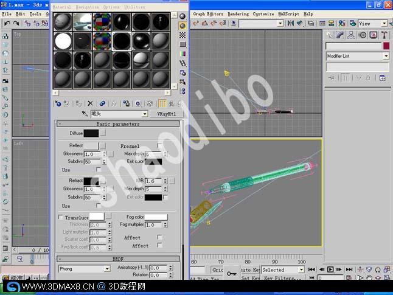Open the Utilities hammer panel icon
This screenshot has width=393, height=295.
pyautogui.click(x=384, y=35)
